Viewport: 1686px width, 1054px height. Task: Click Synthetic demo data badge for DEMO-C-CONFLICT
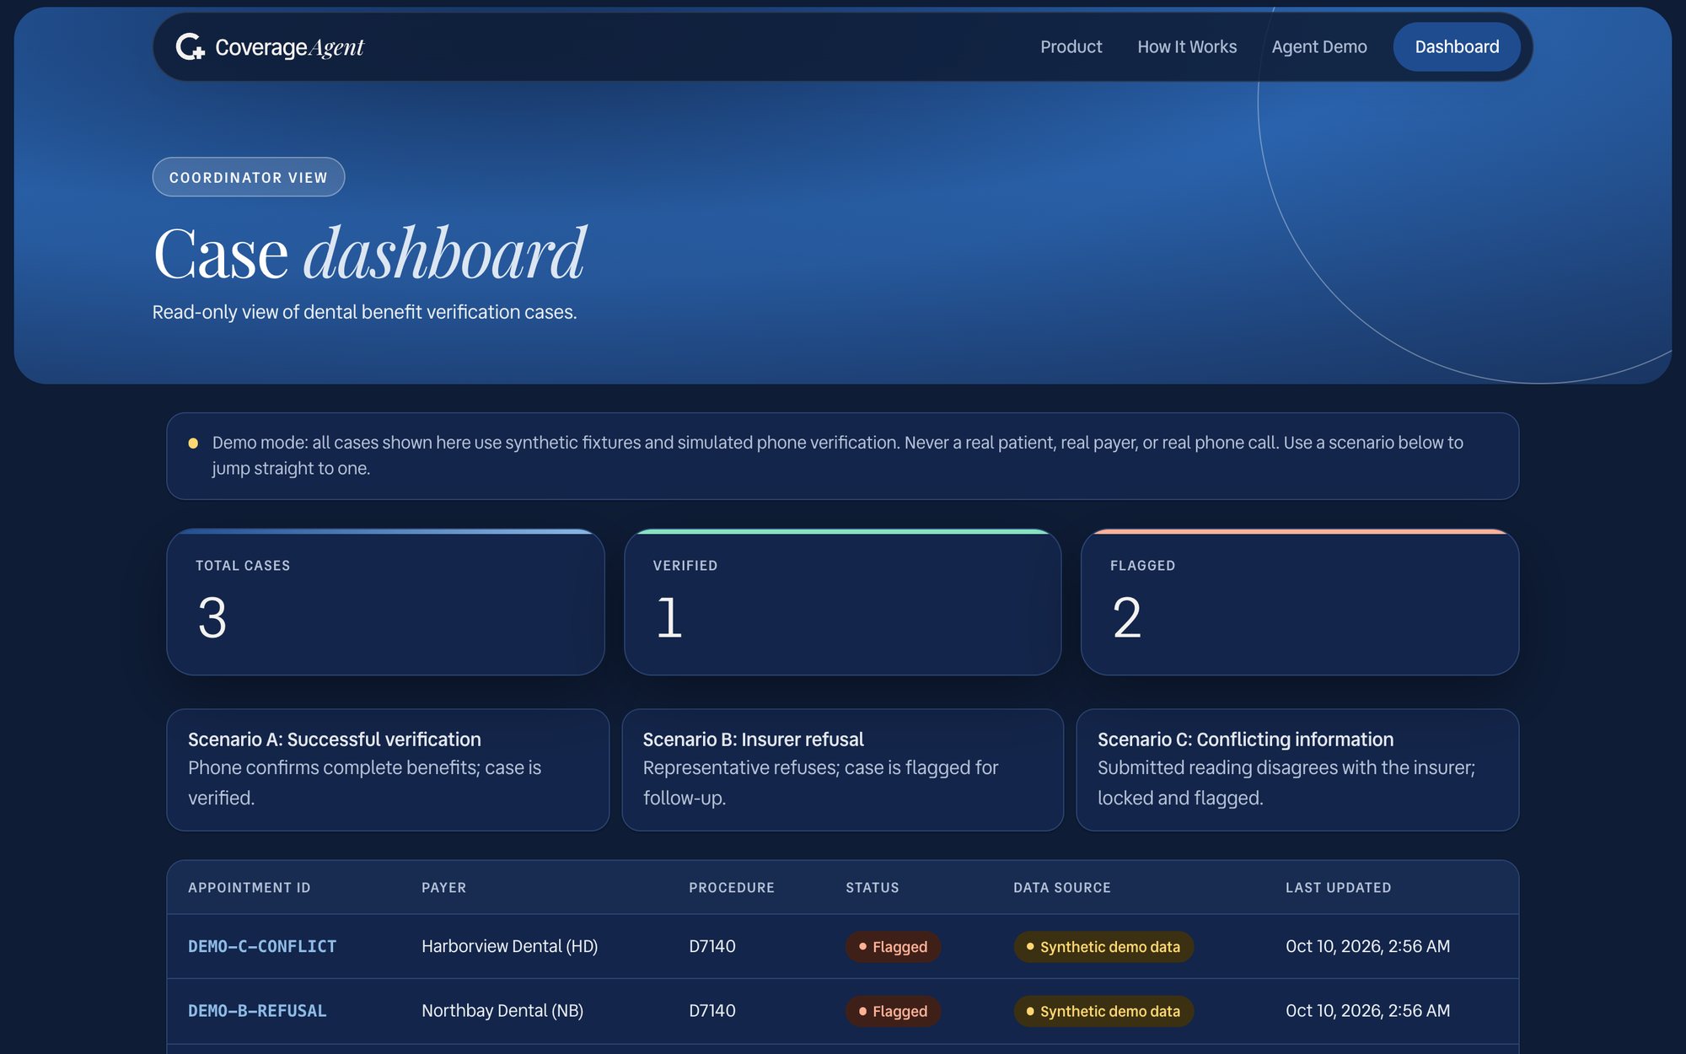coord(1103,946)
